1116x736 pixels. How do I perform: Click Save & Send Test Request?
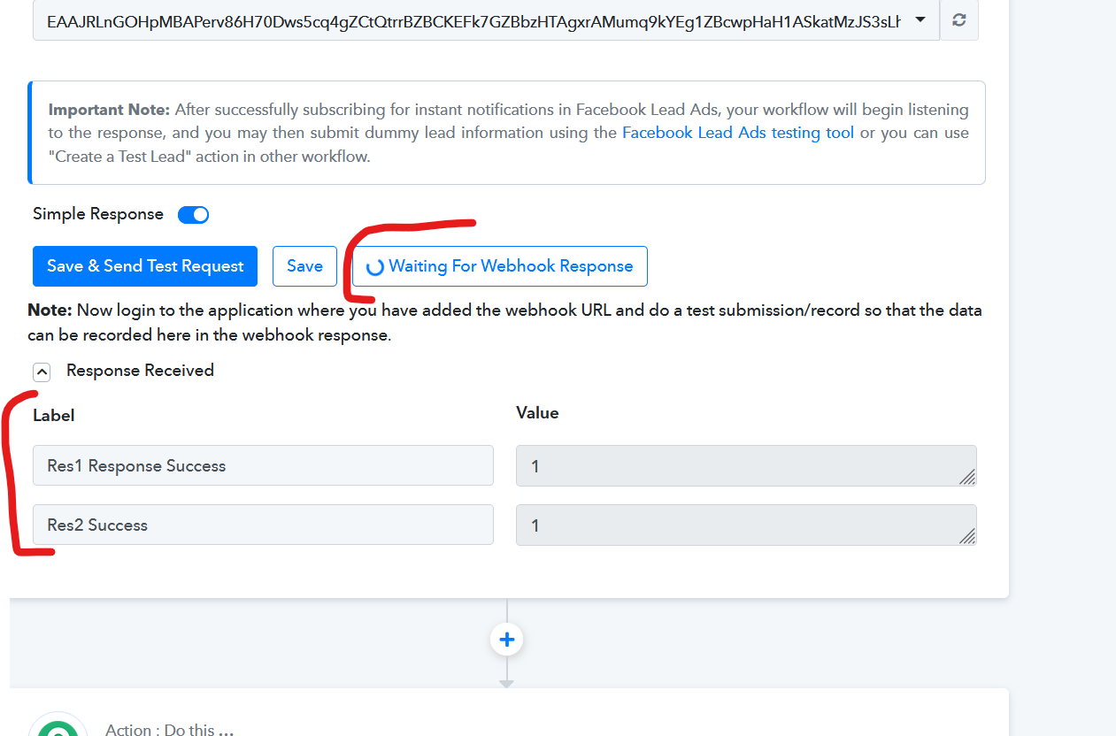(x=145, y=266)
